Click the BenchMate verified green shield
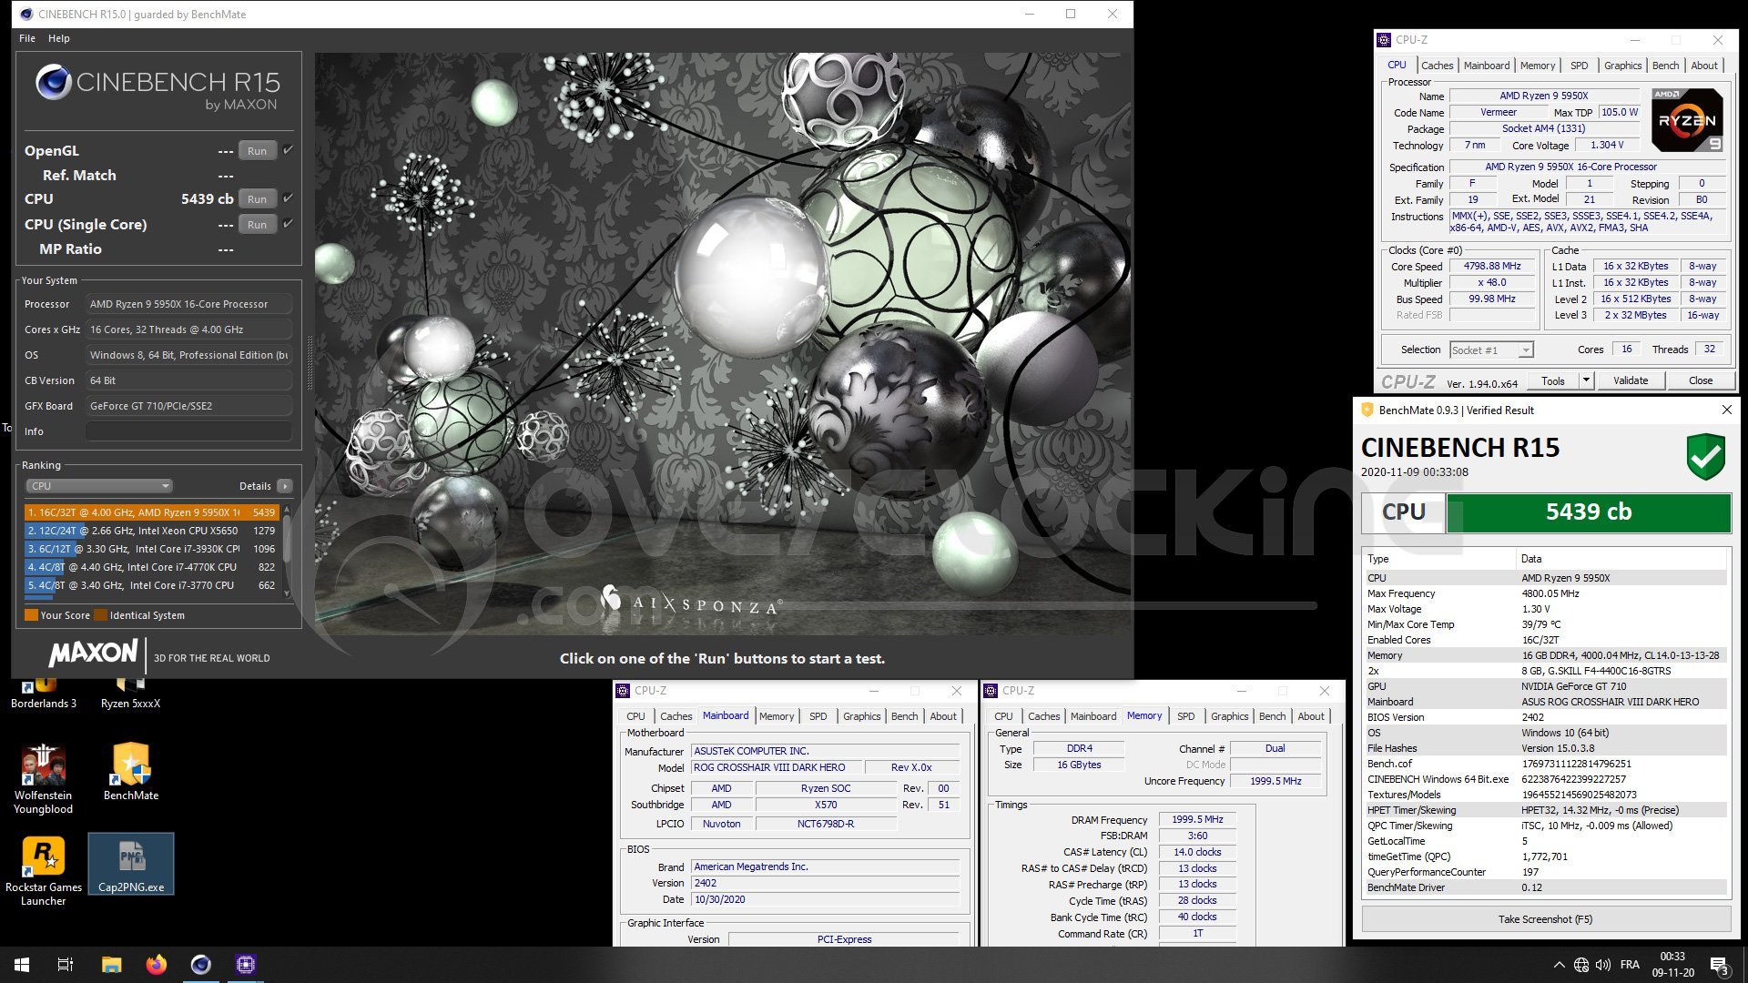Image resolution: width=1748 pixels, height=983 pixels. coord(1705,456)
